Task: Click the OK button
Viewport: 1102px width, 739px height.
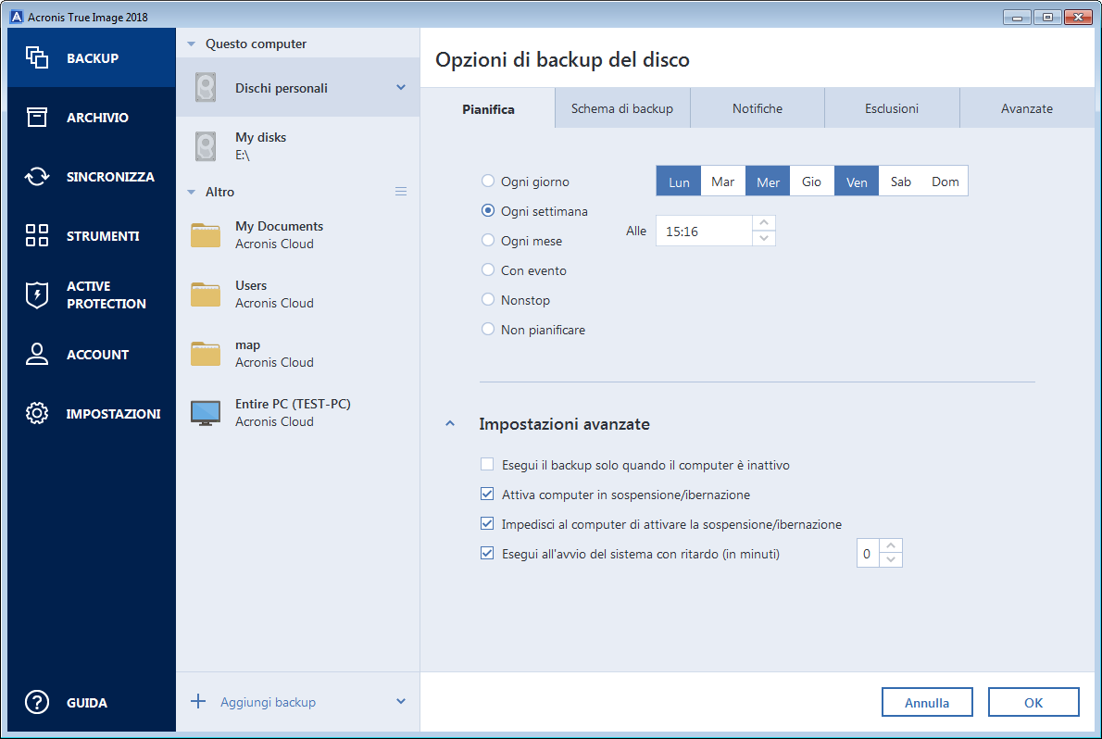Action: point(1033,702)
